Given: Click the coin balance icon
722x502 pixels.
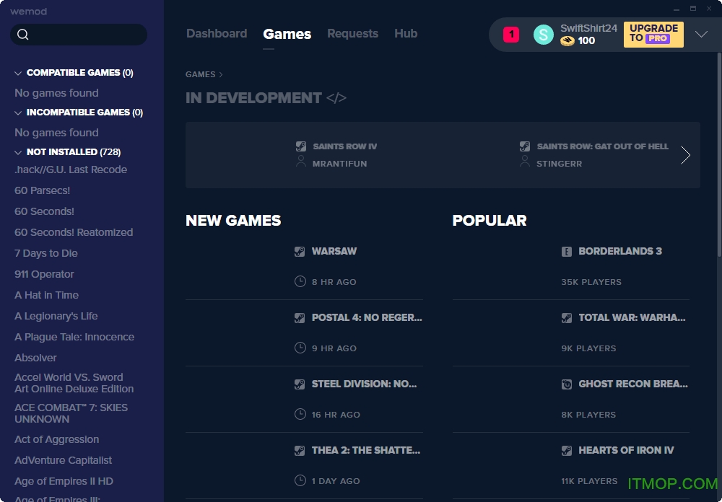Looking at the screenshot, I should 567,41.
